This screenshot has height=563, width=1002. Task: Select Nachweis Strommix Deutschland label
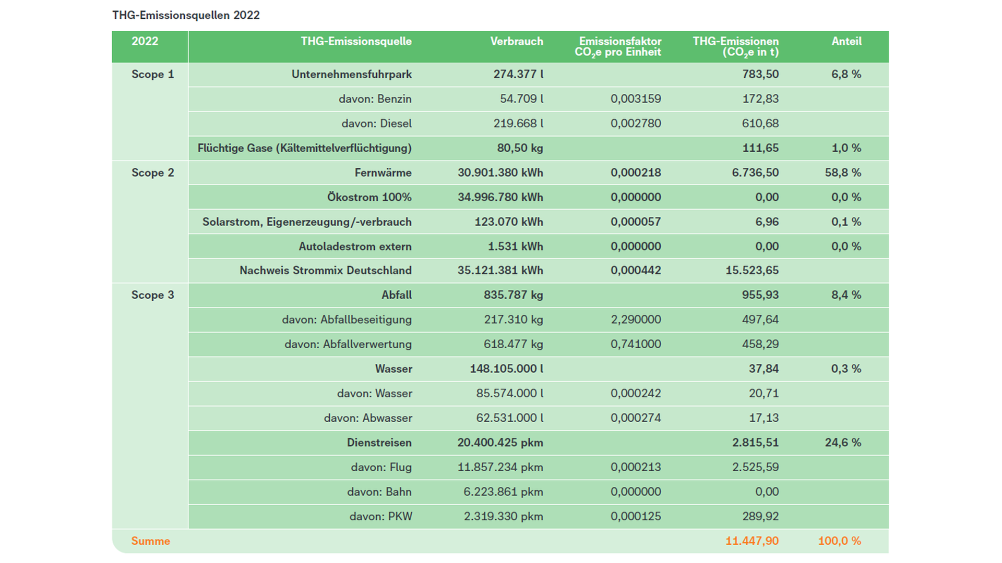325,271
